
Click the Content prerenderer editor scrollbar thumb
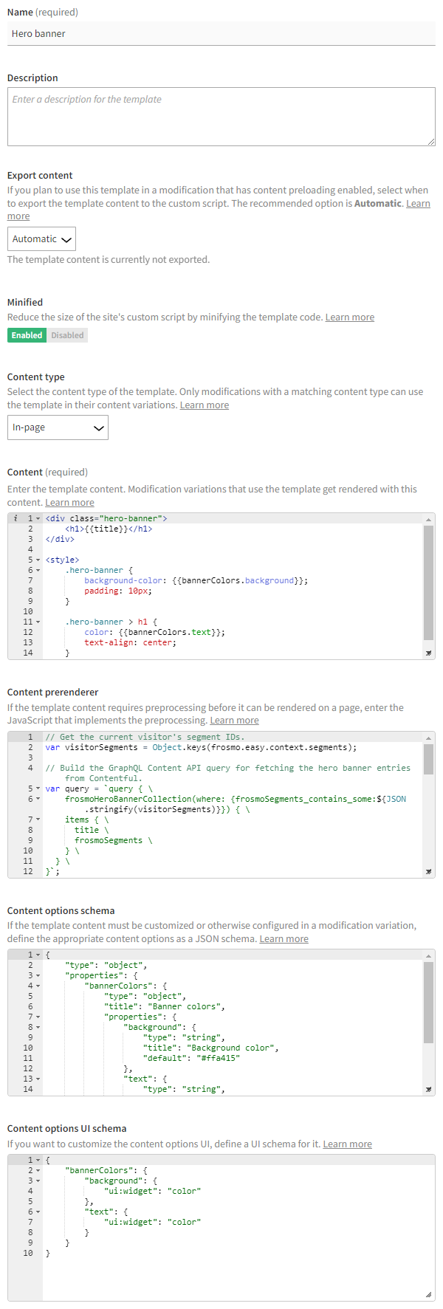pyautogui.click(x=428, y=759)
